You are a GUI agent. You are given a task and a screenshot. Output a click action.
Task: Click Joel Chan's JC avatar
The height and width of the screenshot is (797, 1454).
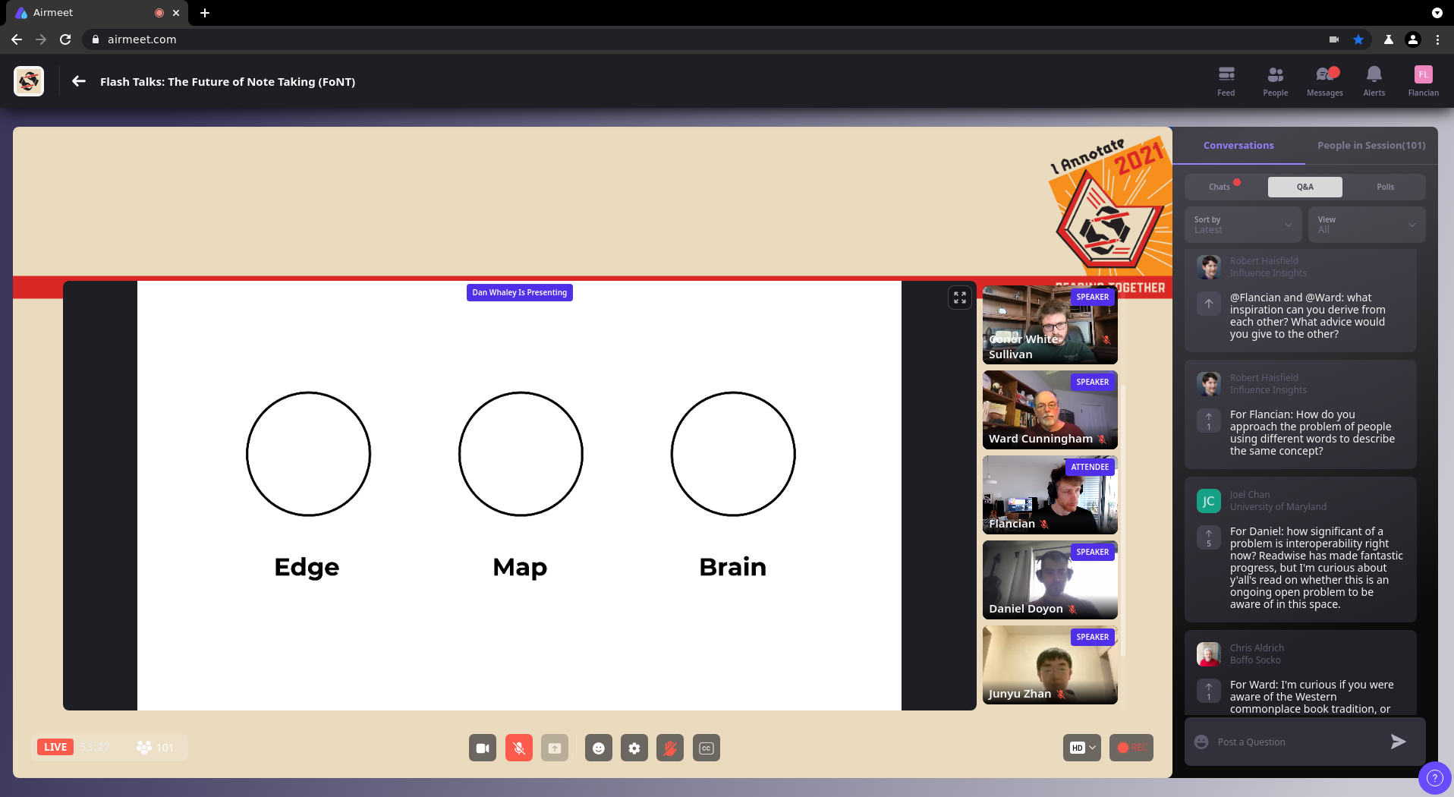[x=1209, y=501]
